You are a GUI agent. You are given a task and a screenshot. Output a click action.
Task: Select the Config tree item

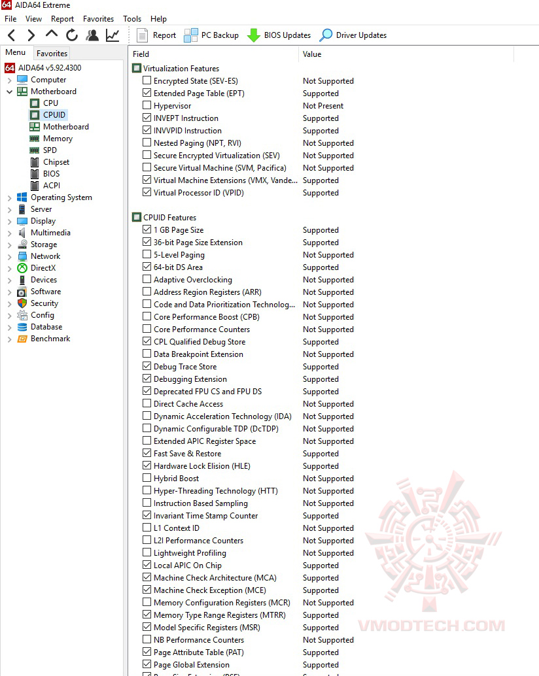point(43,315)
